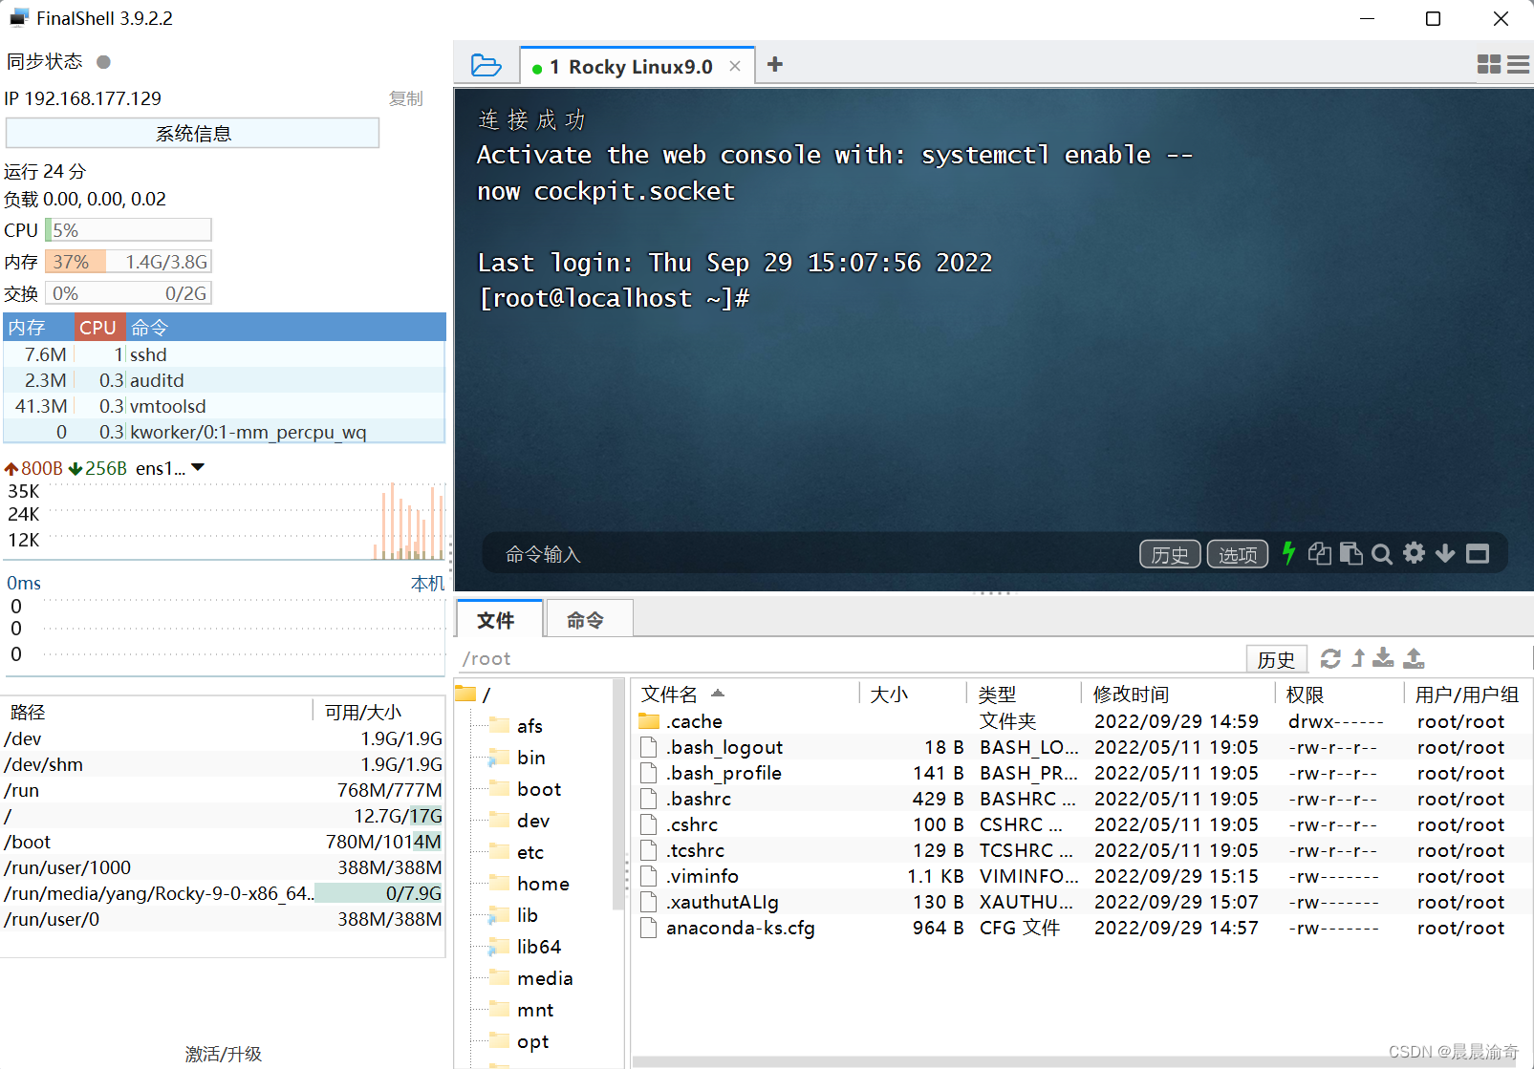Click the /root path field

(x=851, y=659)
